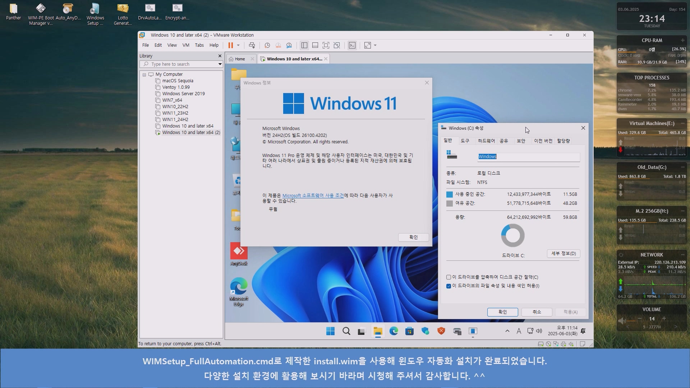Enable compress this drive checkbox
The width and height of the screenshot is (690, 388).
pyautogui.click(x=448, y=277)
